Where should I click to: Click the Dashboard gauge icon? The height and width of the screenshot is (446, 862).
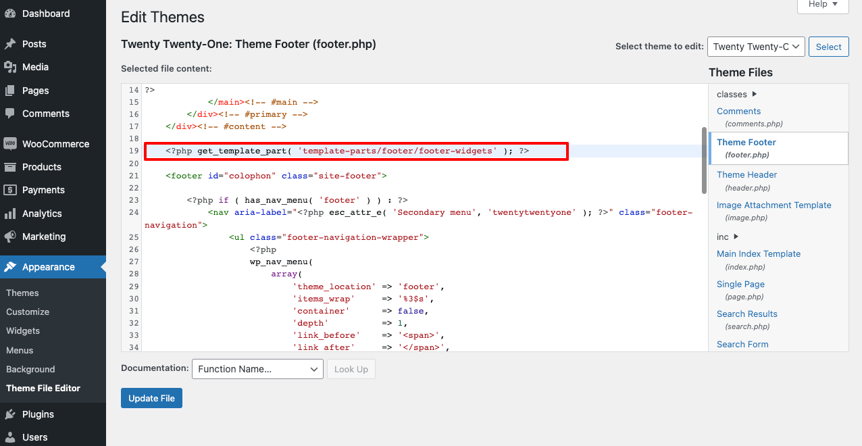tap(10, 14)
